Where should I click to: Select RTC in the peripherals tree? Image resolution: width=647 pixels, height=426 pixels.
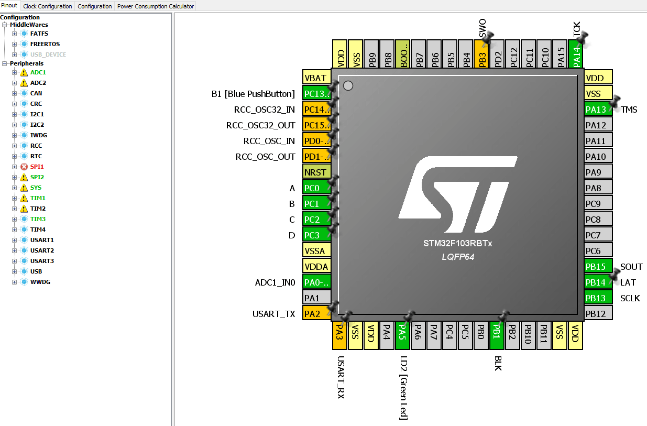36,156
